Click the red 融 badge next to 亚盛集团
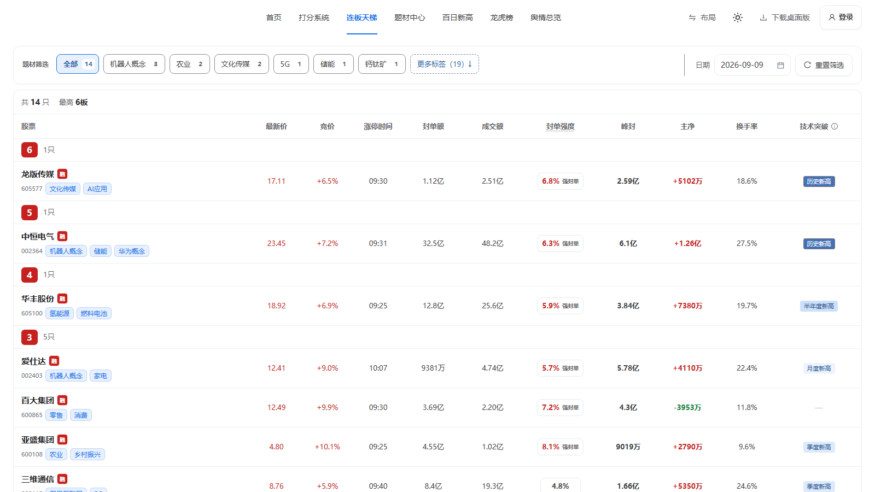 (x=62, y=440)
